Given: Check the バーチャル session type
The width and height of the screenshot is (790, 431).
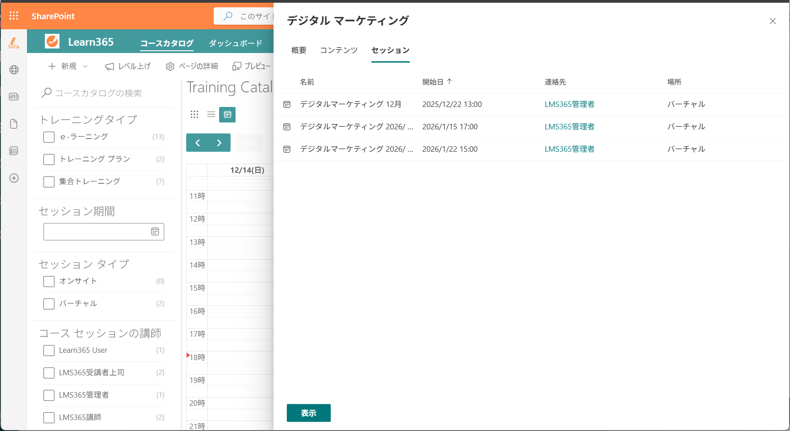Looking at the screenshot, I should coord(49,304).
